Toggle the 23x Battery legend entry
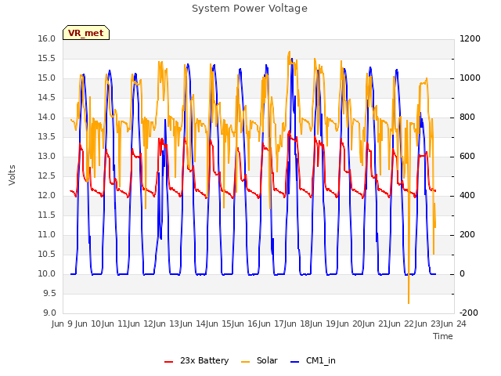 tap(196, 360)
